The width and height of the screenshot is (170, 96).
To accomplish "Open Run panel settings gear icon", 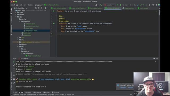I will tap(154, 59).
